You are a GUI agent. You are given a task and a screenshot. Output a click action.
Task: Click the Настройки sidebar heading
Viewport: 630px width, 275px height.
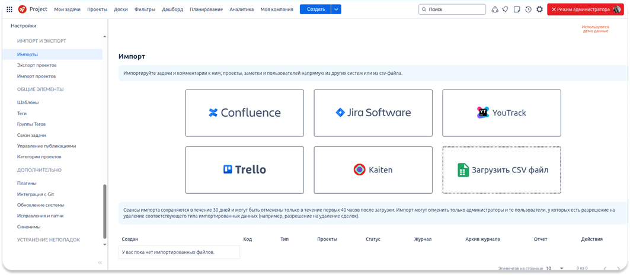24,25
